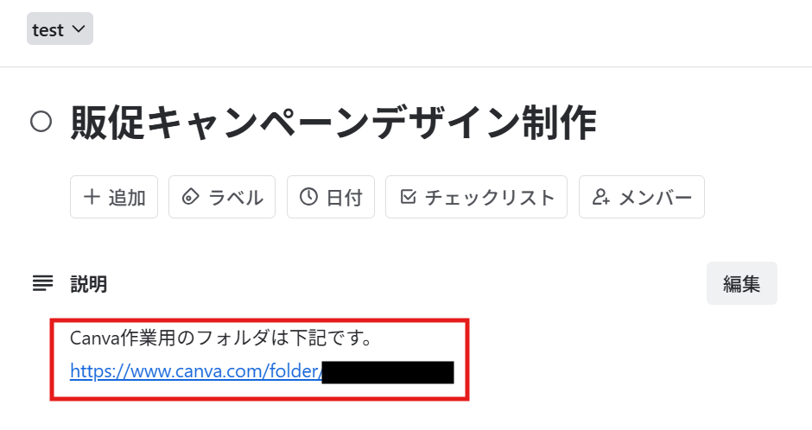Click the card title 販促キャンペーンデザイン制作

pyautogui.click(x=333, y=123)
